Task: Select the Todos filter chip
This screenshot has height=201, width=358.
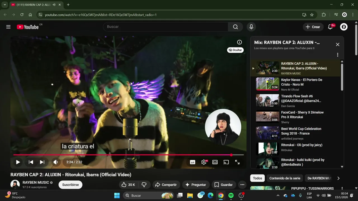Action: 258,178
